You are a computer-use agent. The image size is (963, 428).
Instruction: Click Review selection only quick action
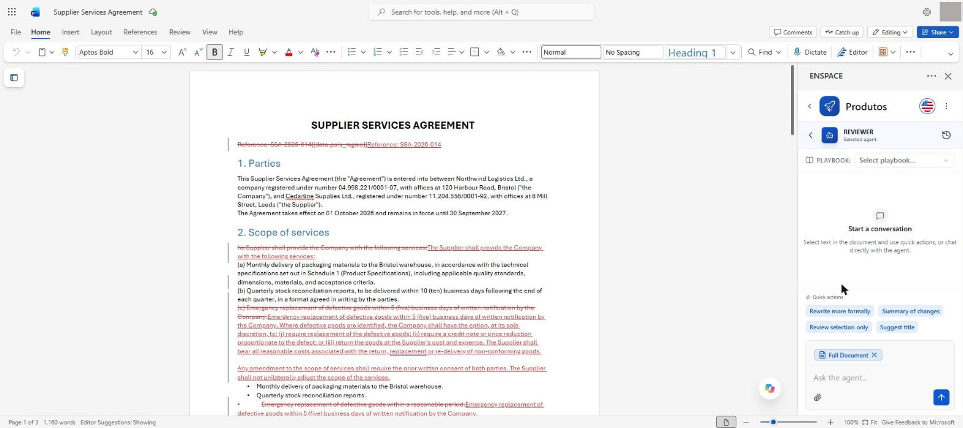pos(838,327)
